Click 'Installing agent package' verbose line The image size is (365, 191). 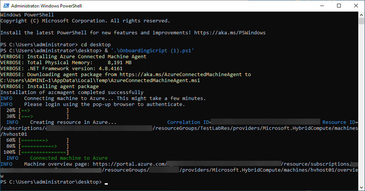click(50, 86)
